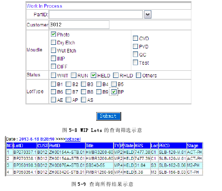222x191 pixels.
Task: Click part ZH00342C-STB.01 cell
Action: click(67, 172)
